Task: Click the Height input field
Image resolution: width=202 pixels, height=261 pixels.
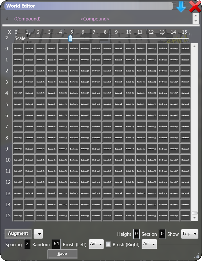Action: tap(136, 234)
